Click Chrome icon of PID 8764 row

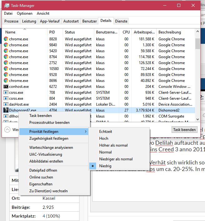point(6,57)
